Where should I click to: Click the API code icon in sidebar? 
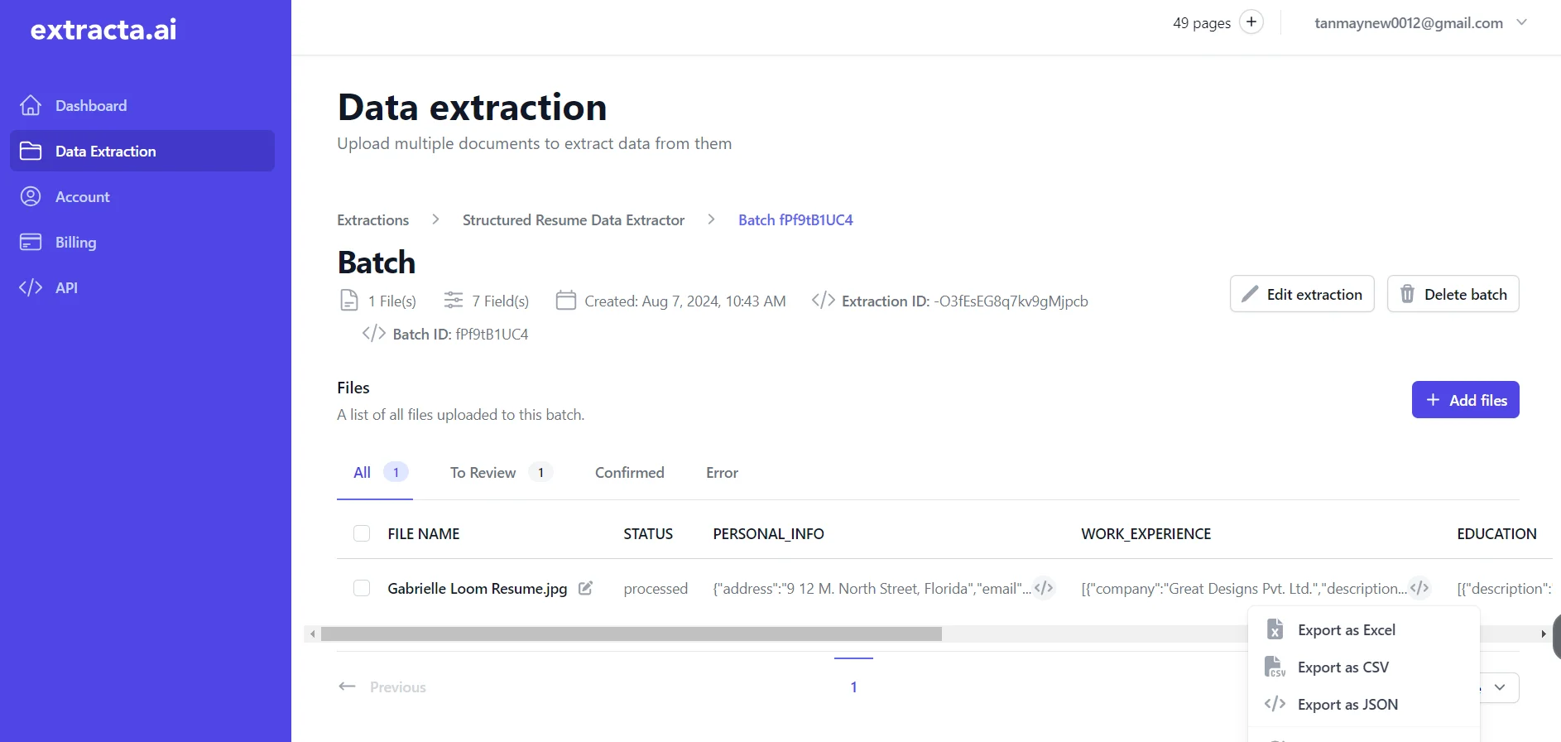(x=31, y=287)
